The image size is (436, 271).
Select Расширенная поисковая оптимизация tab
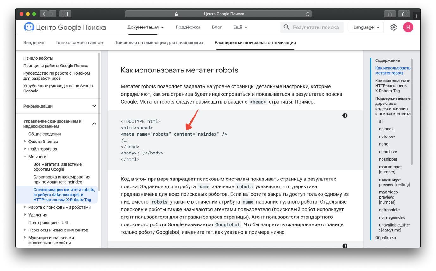255,42
